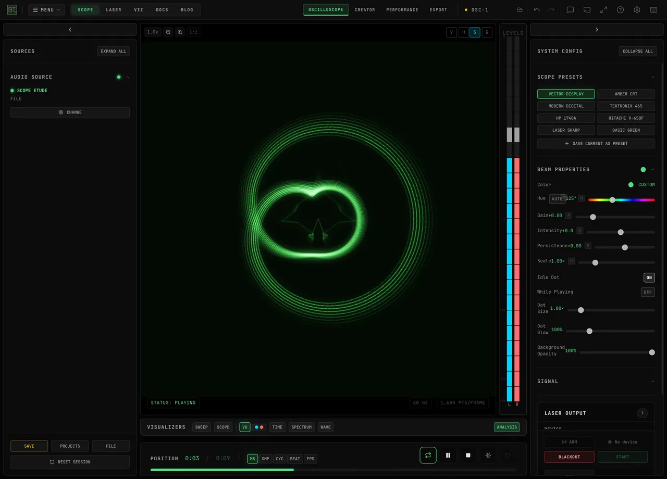Zoom out the scope display
This screenshot has height=479, width=667.
(168, 32)
